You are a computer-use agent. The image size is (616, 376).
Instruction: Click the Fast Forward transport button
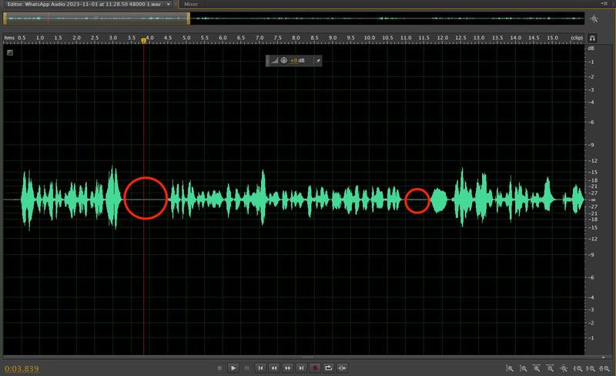tap(288, 368)
